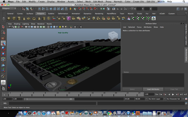Create a polygon plane from shelf
Image resolution: width=188 pixels, height=117 pixels.
point(29,18)
